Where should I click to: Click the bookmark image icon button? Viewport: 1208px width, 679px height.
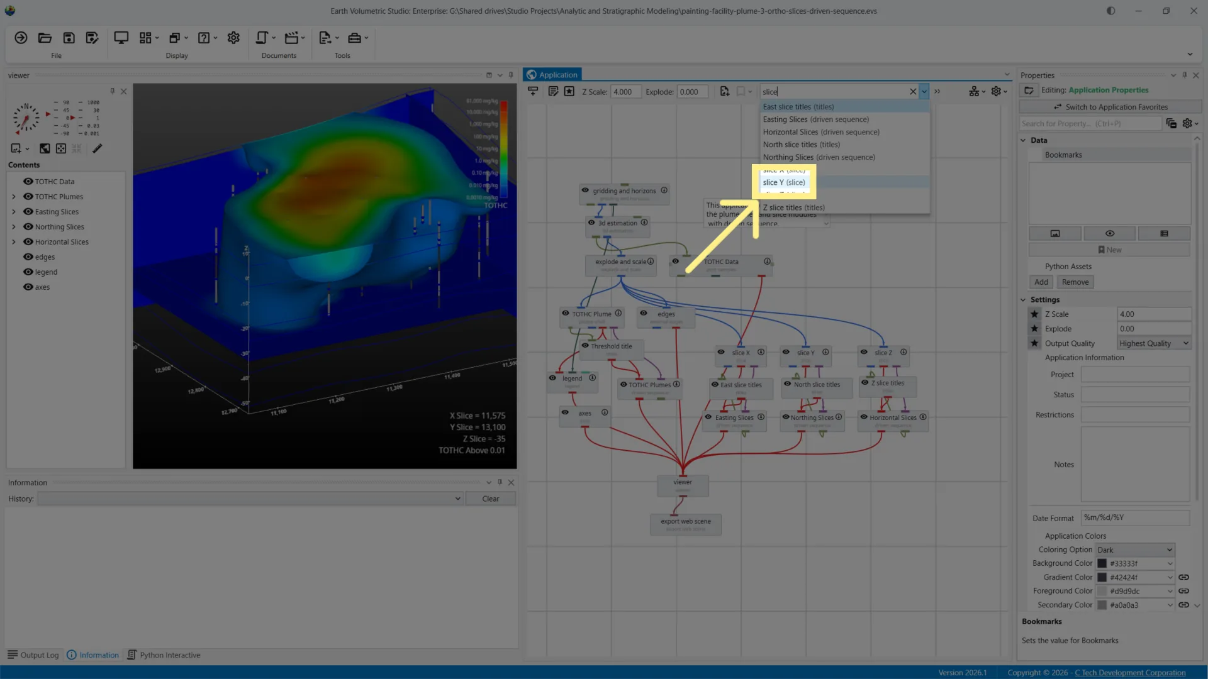pos(1055,233)
